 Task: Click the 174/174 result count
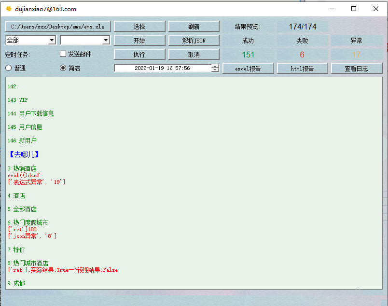tap(303, 27)
